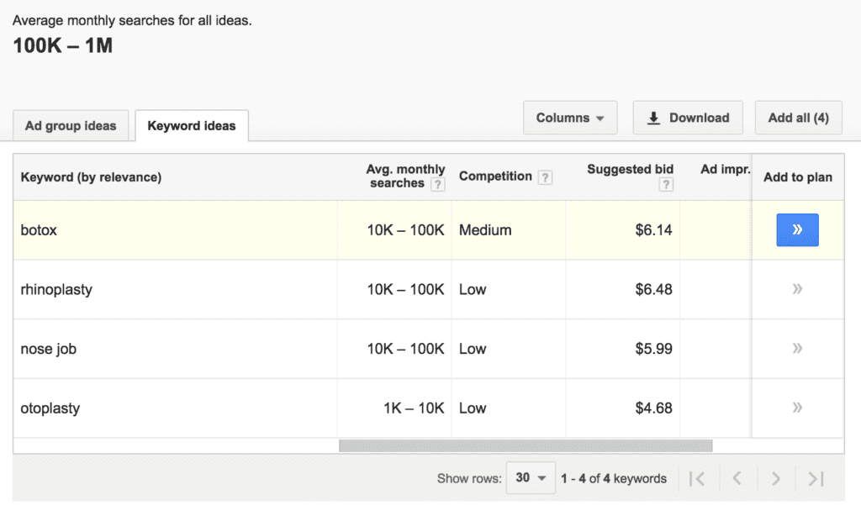Open help for Avg. monthly searches
The height and width of the screenshot is (516, 861).
pyautogui.click(x=437, y=184)
